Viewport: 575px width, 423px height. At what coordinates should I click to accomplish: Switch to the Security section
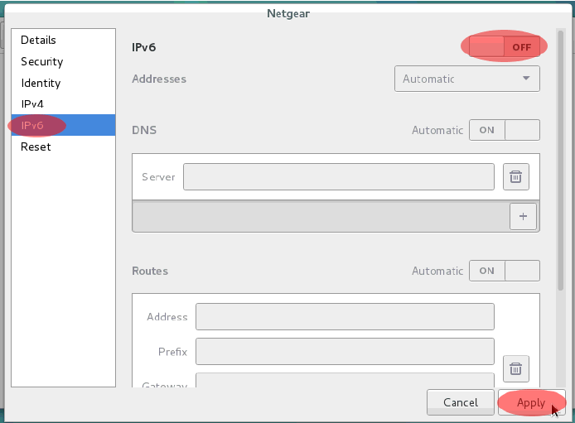pos(64,61)
